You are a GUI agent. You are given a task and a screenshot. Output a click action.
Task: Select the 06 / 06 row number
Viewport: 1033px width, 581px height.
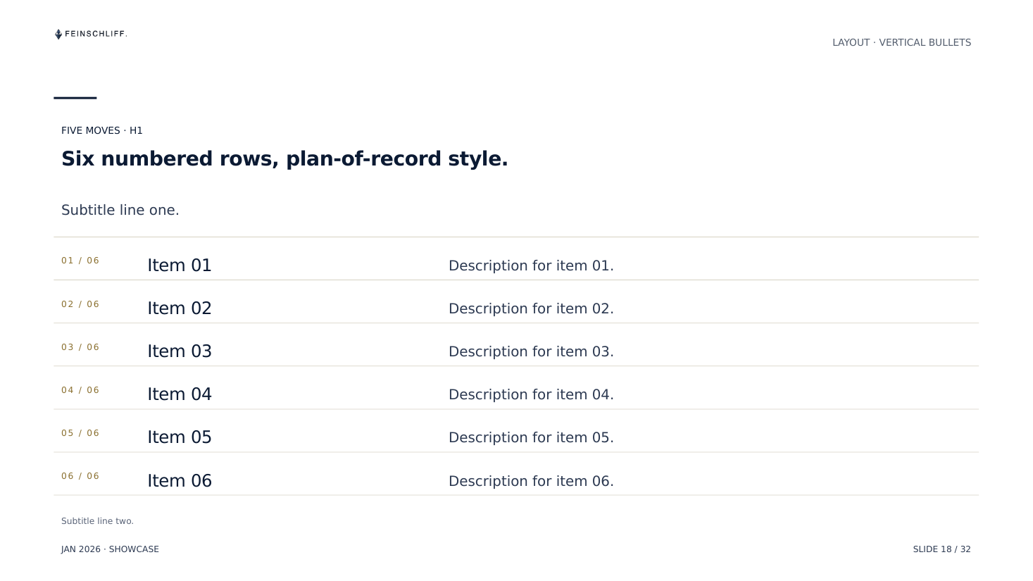(80, 476)
